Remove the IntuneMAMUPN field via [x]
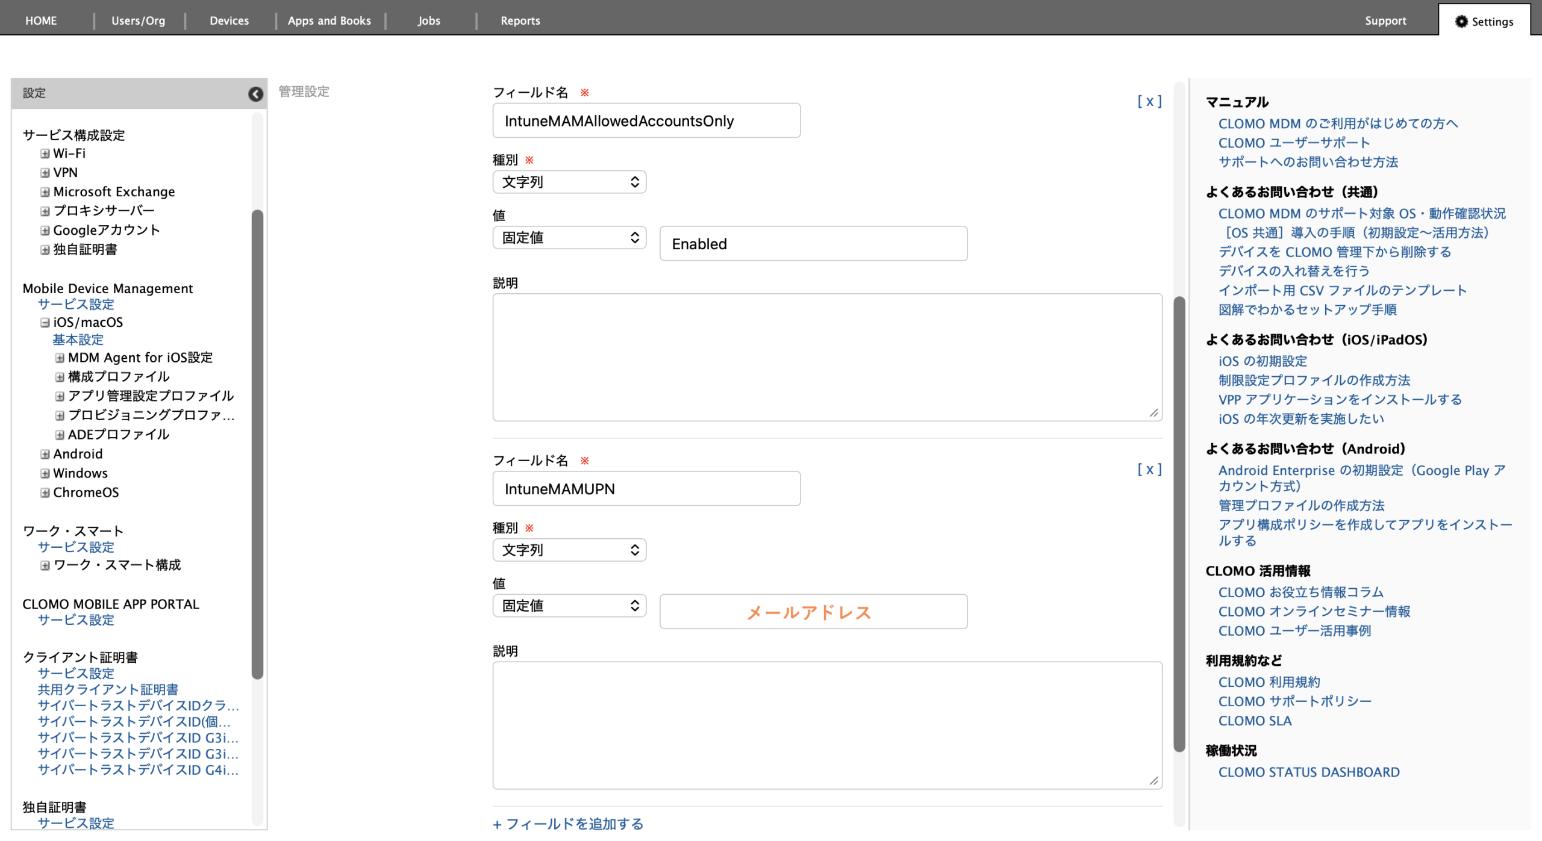This screenshot has height=841, width=1542. (x=1149, y=469)
